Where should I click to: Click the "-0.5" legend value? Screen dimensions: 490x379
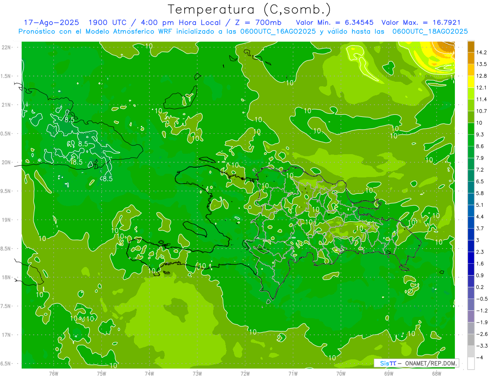coord(481,298)
